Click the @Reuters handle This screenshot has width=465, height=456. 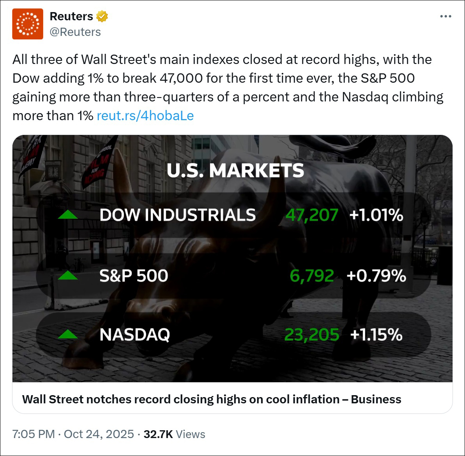click(75, 32)
